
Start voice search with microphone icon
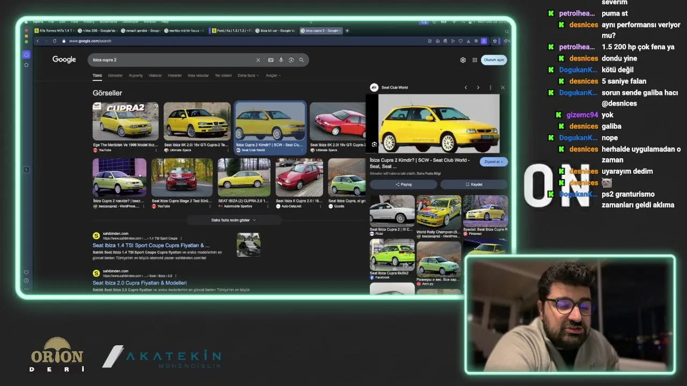(x=281, y=60)
